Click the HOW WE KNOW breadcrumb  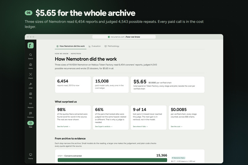click(x=62, y=54)
